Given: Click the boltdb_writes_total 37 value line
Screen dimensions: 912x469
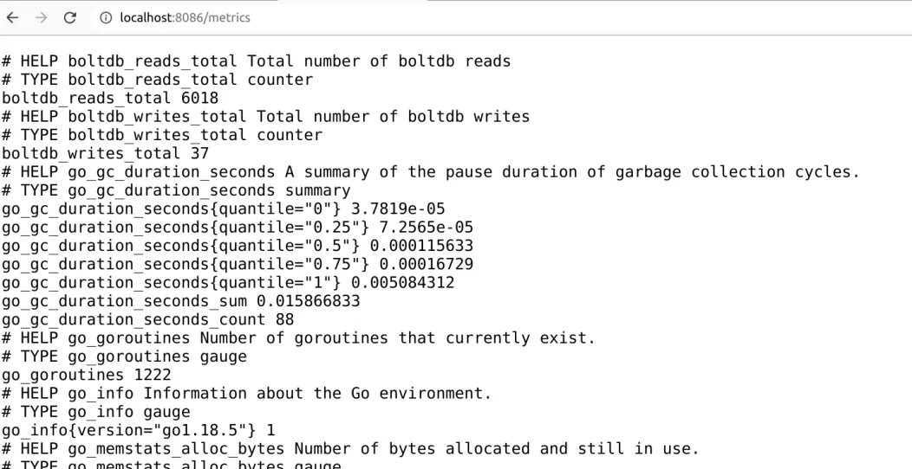Looking at the screenshot, I should point(105,153).
